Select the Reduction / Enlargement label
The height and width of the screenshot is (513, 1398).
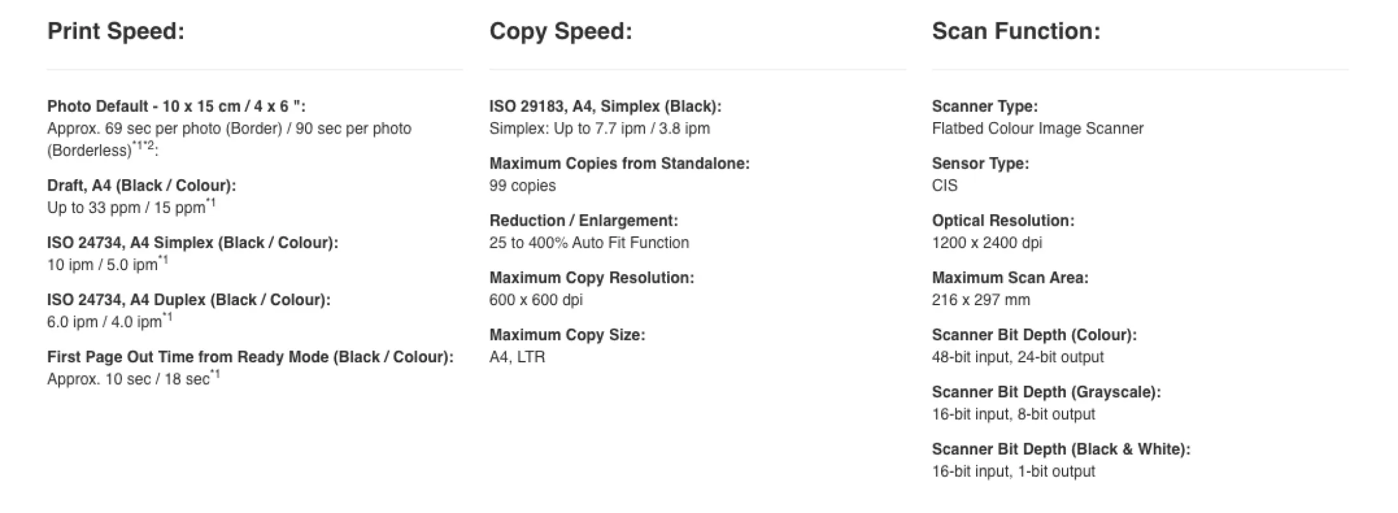[583, 221]
